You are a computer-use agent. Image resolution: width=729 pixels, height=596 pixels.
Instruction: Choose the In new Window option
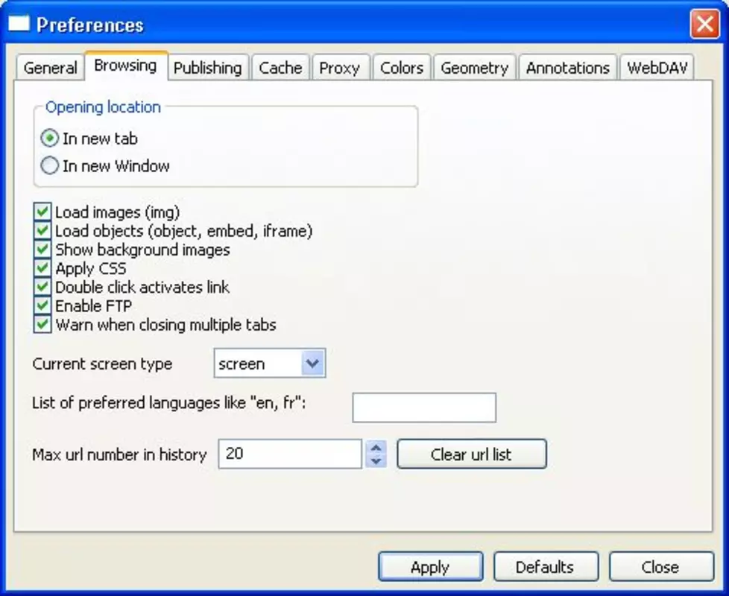[50, 165]
